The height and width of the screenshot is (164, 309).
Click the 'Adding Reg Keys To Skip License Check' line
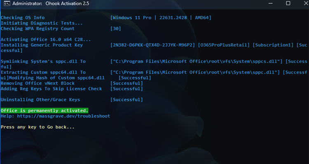51,89
